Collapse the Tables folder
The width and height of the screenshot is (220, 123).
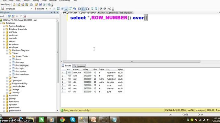point(7,53)
